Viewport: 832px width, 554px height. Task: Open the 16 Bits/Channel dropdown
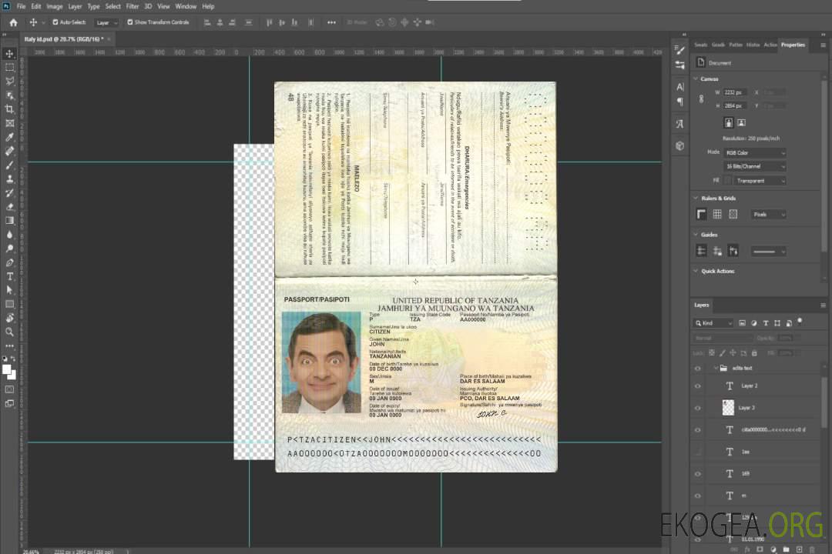754,166
